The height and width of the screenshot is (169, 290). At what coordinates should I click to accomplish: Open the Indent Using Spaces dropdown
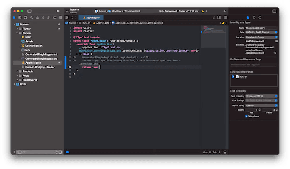[x=261, y=105]
